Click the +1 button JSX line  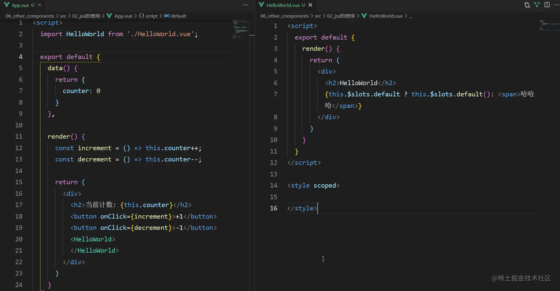tap(144, 217)
